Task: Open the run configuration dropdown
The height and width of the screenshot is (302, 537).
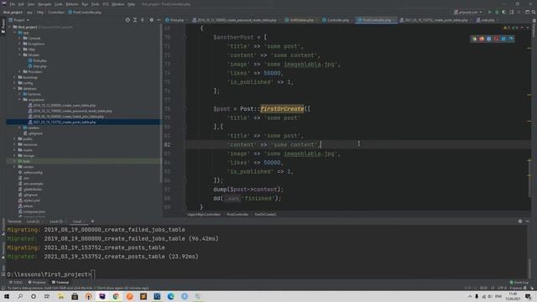Action: click(468, 12)
